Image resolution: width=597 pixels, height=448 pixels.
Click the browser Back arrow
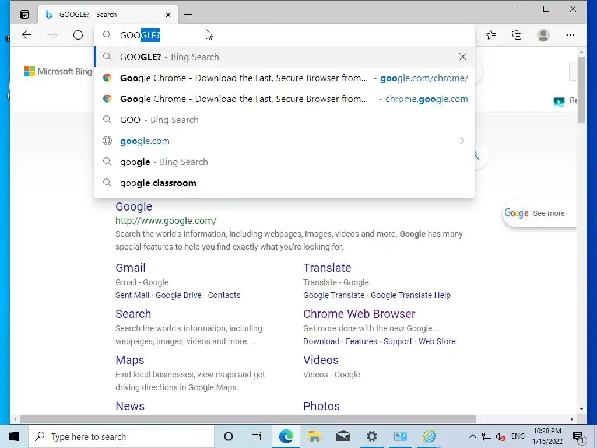[27, 35]
